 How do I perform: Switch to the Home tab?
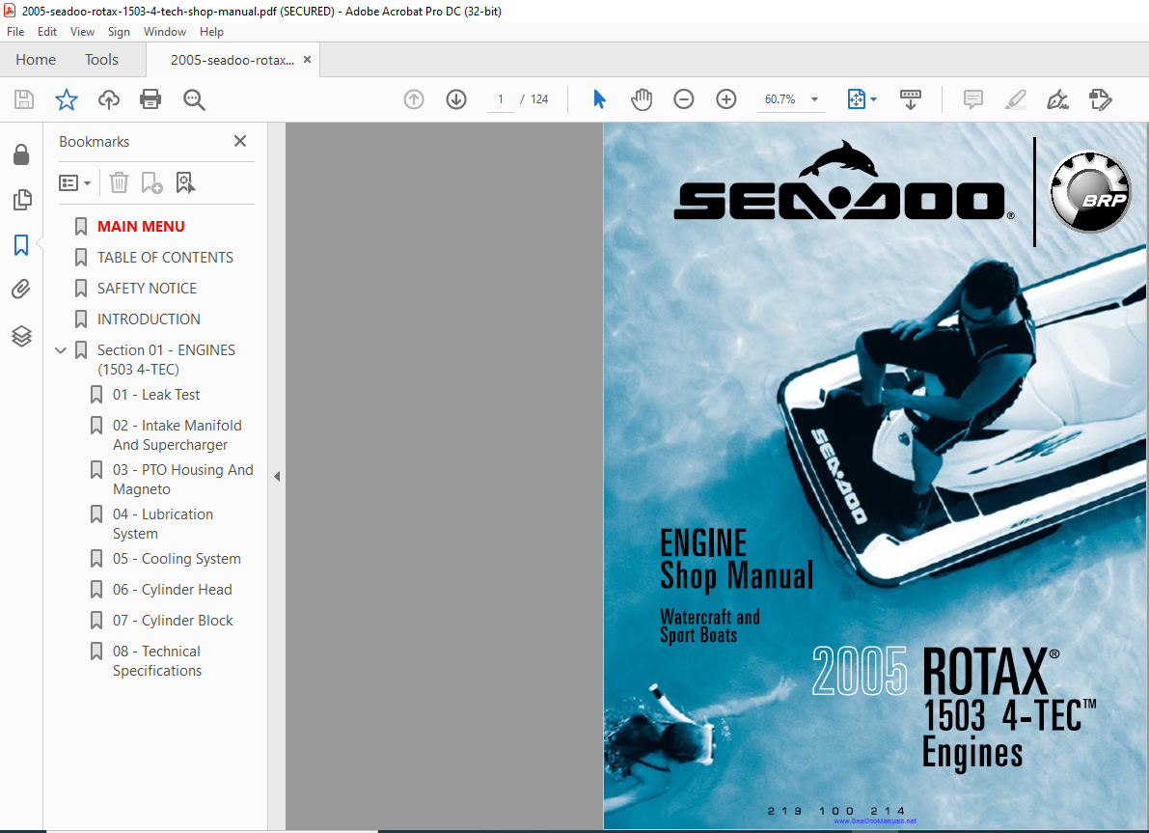click(36, 60)
